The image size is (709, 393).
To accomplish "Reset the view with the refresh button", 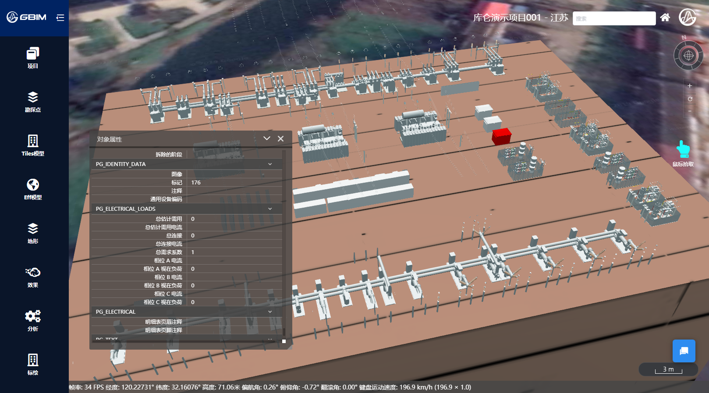I will click(690, 99).
